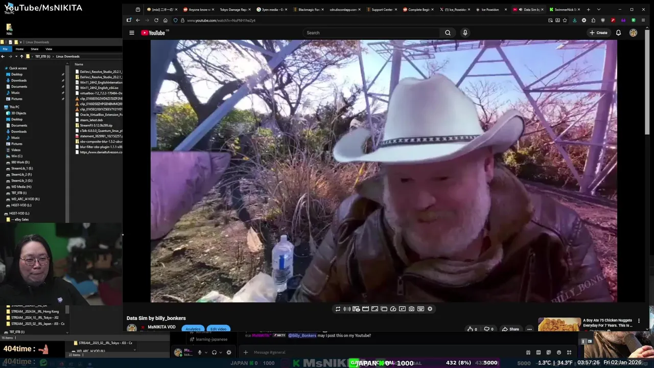Viewport: 654px width, 368px height.
Task: Click the browser back arrow
Action: [138, 20]
